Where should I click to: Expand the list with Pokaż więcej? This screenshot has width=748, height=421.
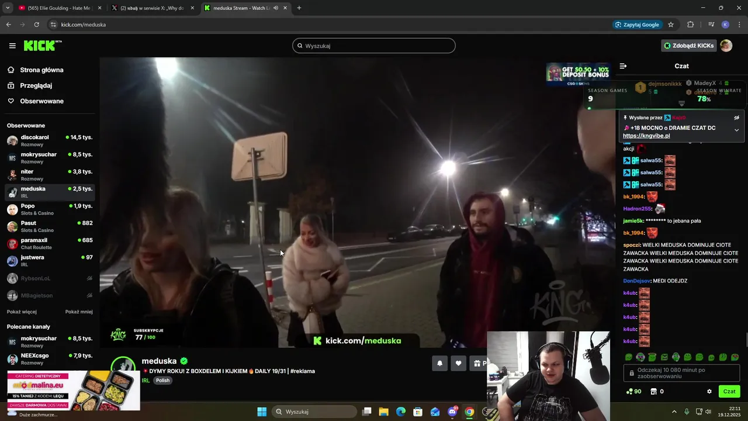coord(22,312)
